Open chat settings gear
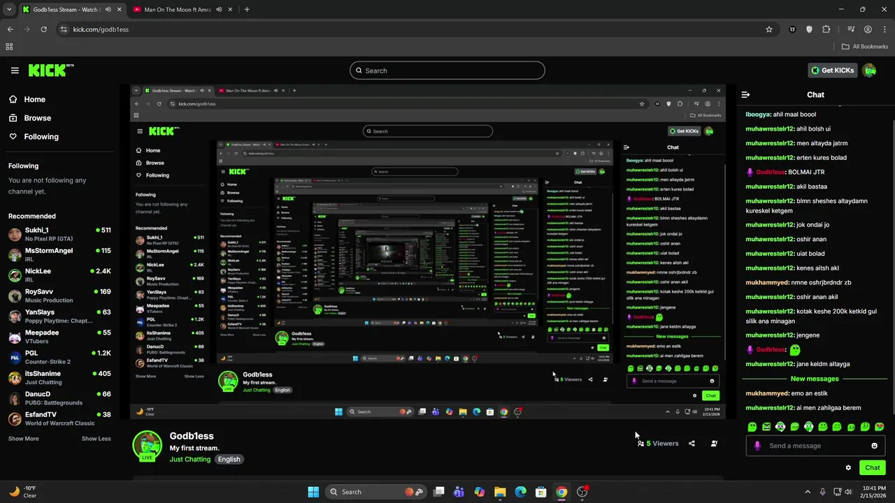 [848, 468]
